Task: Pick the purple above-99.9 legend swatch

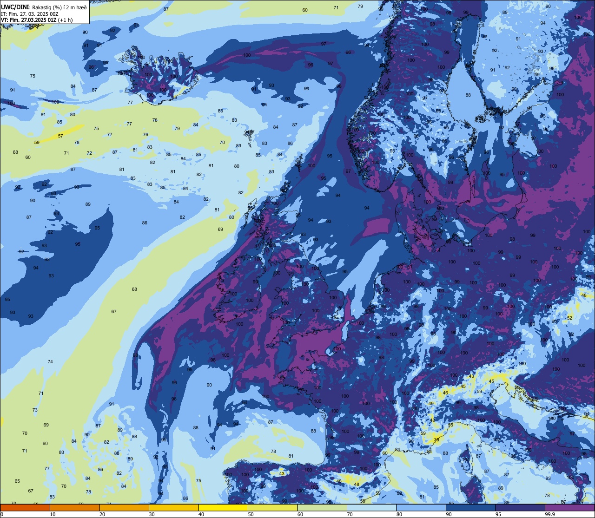Action: [x=570, y=507]
